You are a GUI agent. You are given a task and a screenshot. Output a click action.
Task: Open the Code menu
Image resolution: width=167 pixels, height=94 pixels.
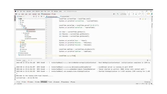(x=33, y=11)
